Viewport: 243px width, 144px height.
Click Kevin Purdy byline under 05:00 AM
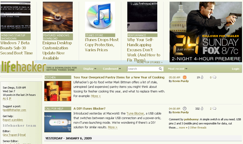pyautogui.click(x=181, y=81)
